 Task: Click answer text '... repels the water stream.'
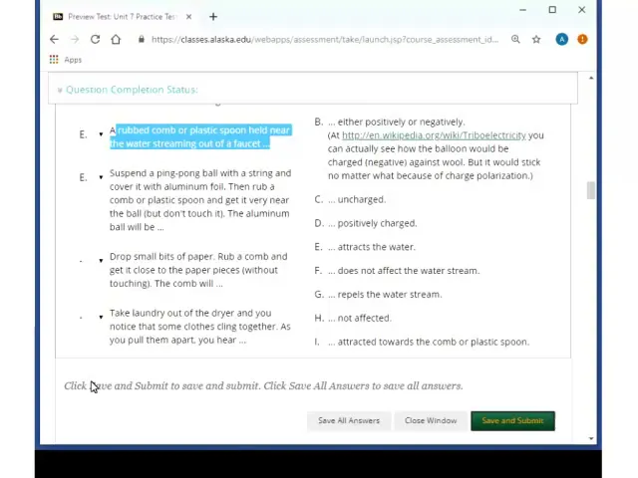385,295
